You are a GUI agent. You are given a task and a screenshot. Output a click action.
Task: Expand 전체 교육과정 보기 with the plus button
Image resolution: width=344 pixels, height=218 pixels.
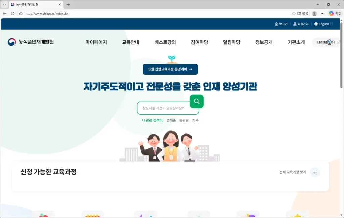315,172
